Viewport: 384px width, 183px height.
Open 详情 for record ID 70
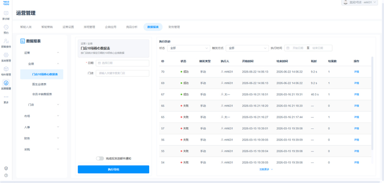coord(356,72)
